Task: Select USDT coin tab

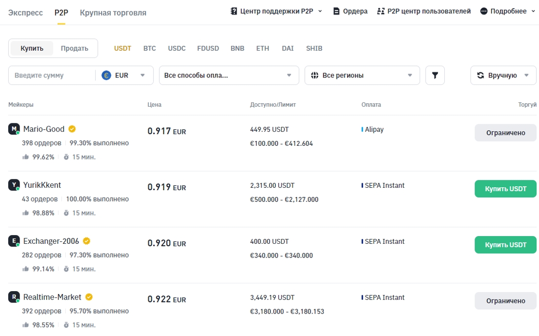Action: point(123,48)
